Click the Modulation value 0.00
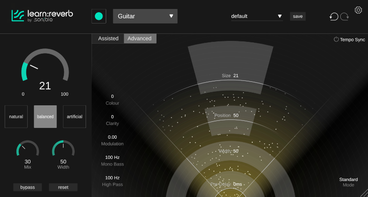The image size is (368, 197). tap(112, 137)
